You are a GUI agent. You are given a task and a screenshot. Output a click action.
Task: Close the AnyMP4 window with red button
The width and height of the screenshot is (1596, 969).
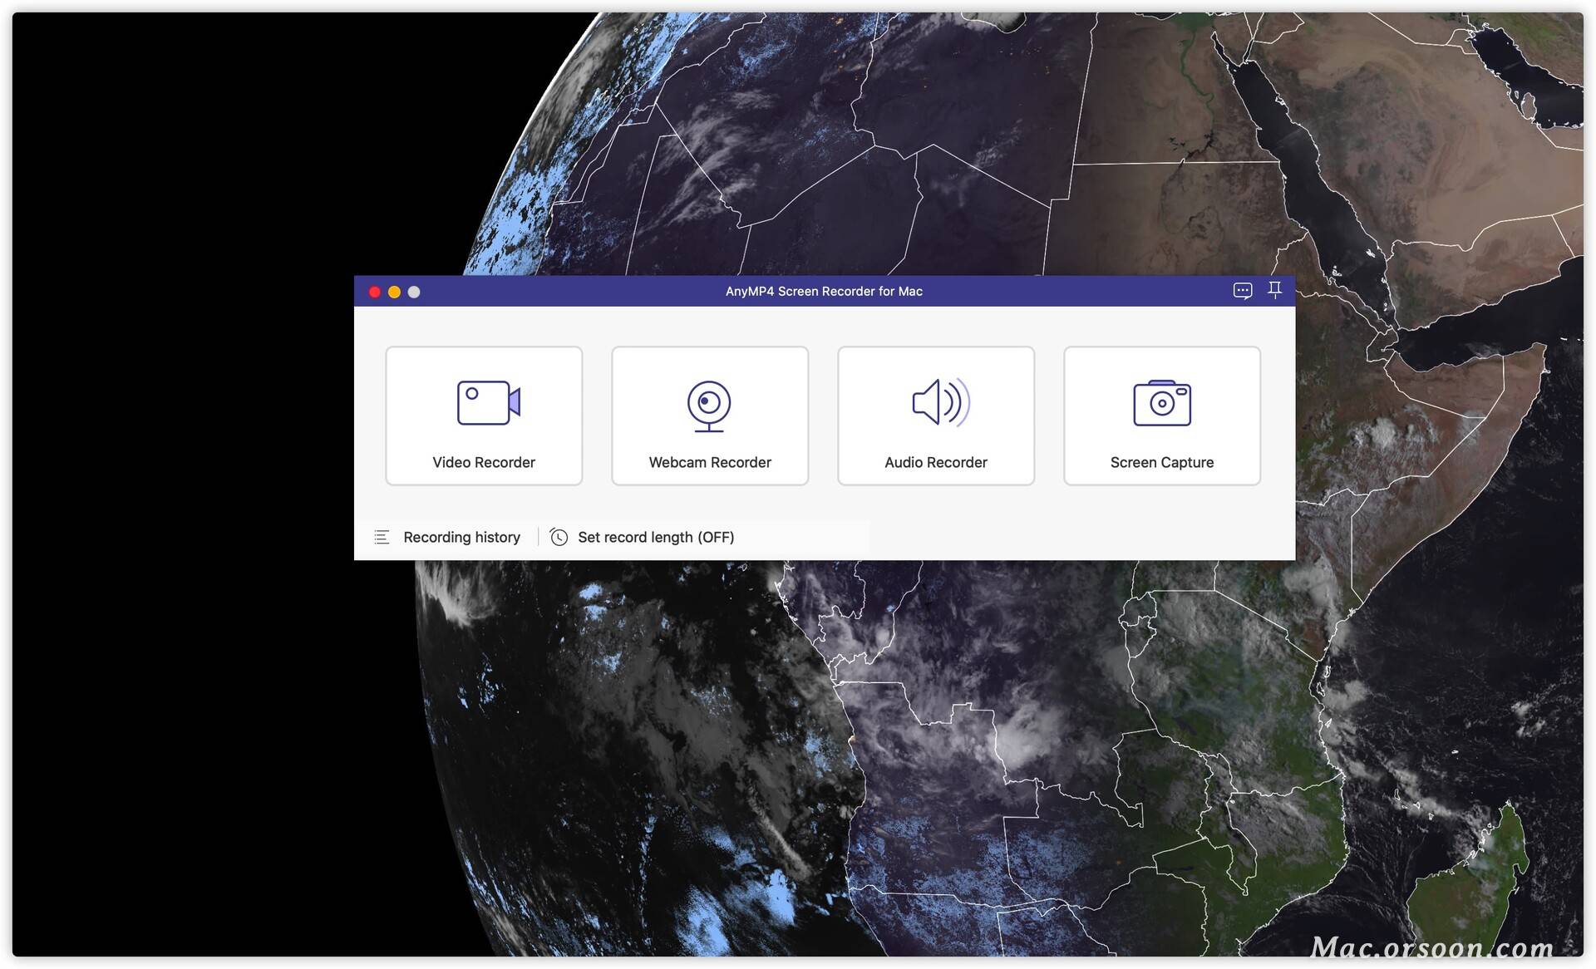(x=375, y=292)
